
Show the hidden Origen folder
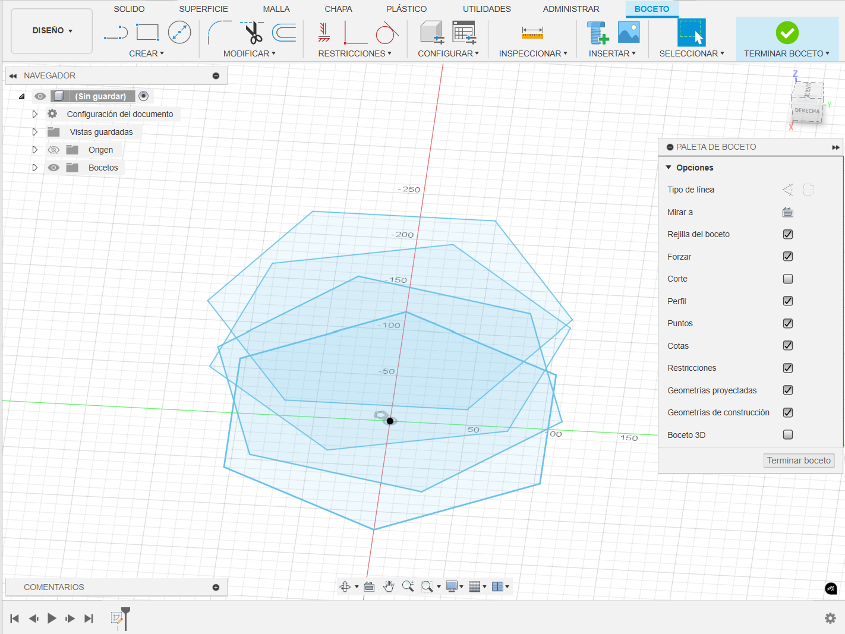click(x=53, y=150)
